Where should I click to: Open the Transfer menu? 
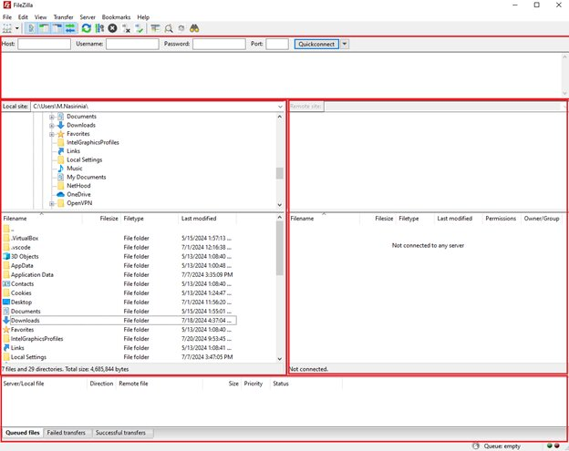coord(63,17)
